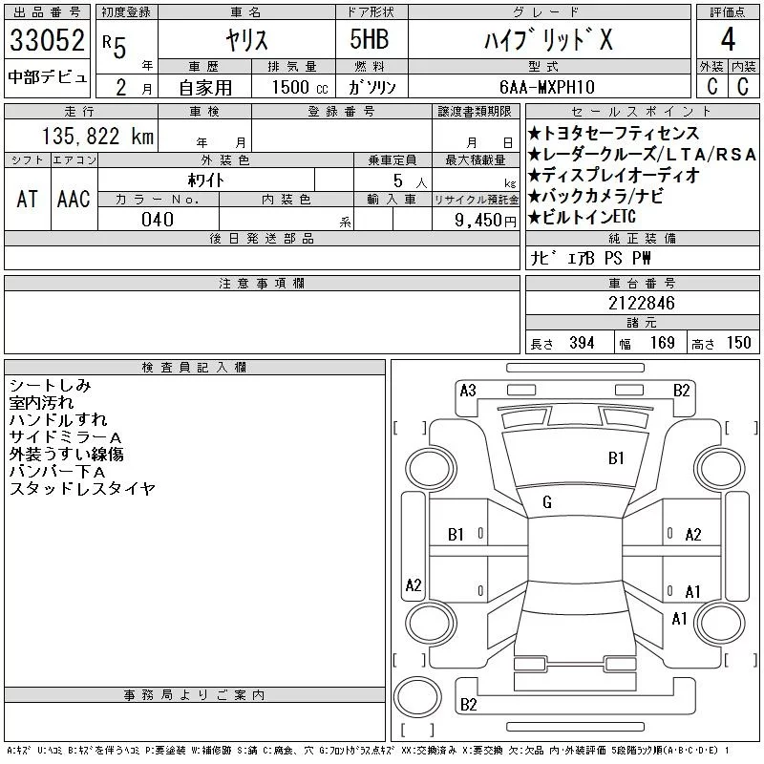Click inspector note 室内汚れ
The height and width of the screenshot is (764, 764).
[41, 402]
